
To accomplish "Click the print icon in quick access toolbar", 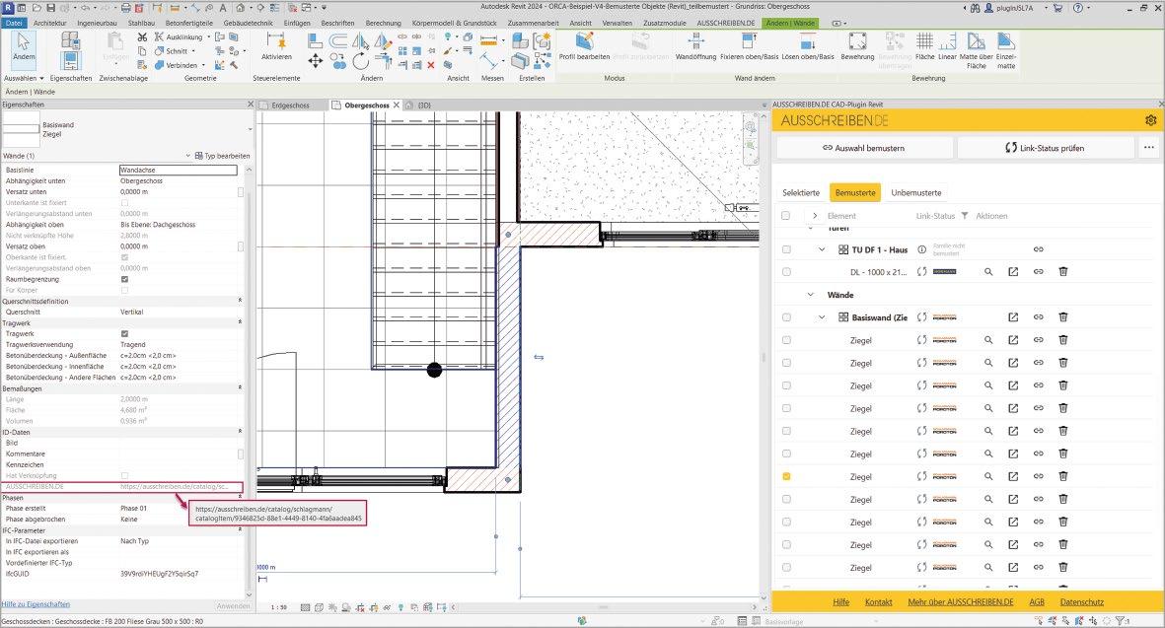I will (x=125, y=8).
